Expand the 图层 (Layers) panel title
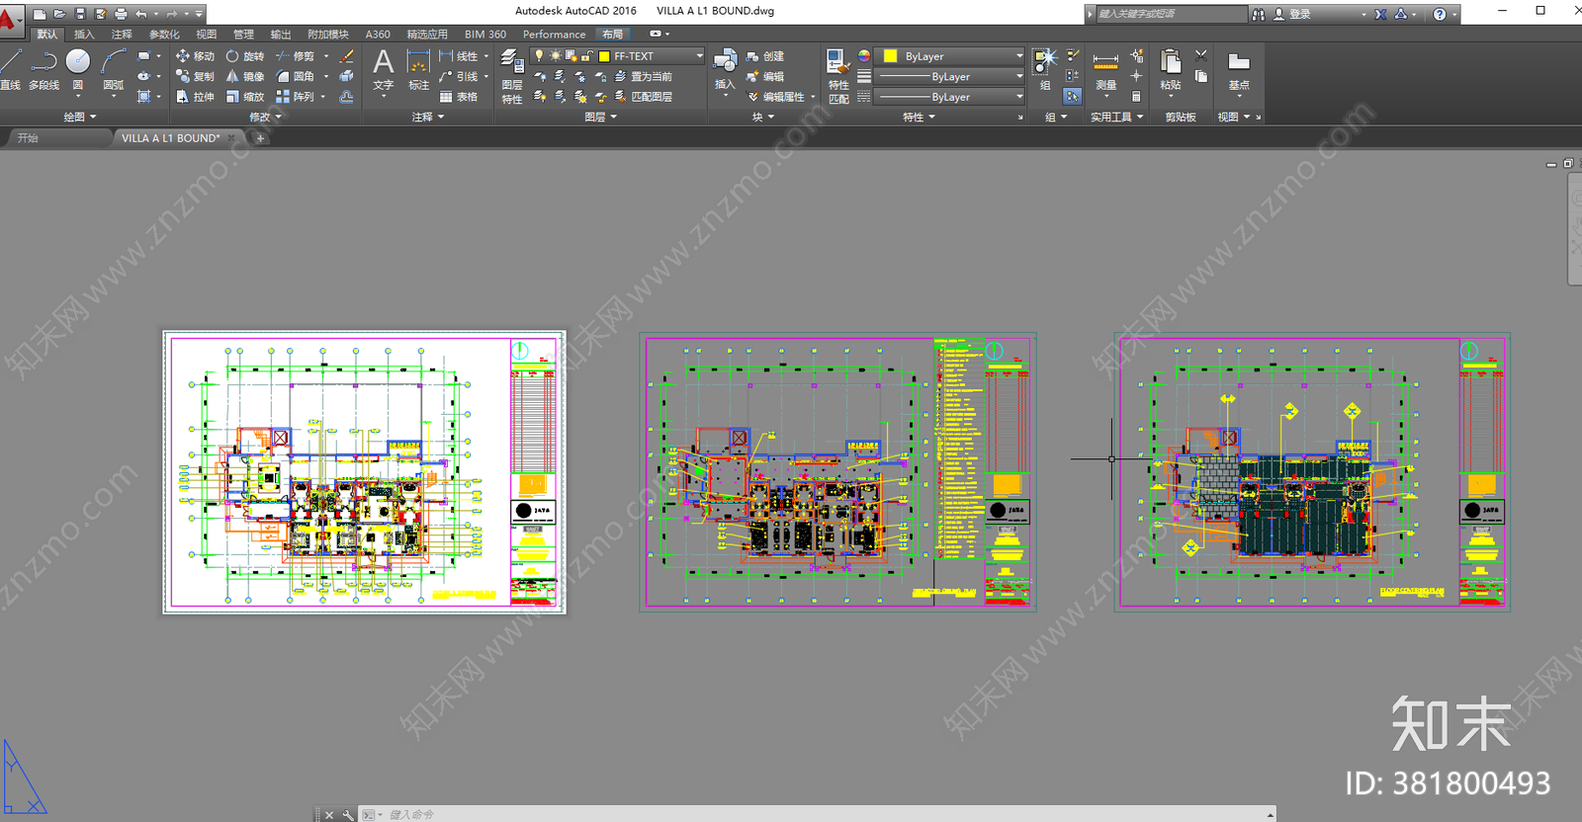This screenshot has height=822, width=1582. coord(600,117)
